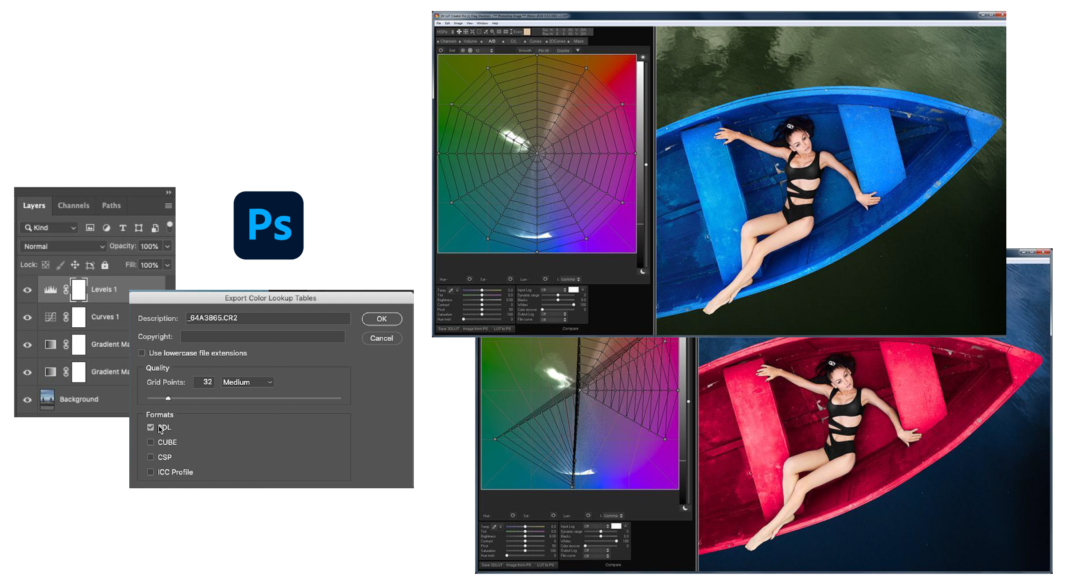Click lock transparent pixels icon
Screen dimensions: 1065x584
pyautogui.click(x=45, y=265)
